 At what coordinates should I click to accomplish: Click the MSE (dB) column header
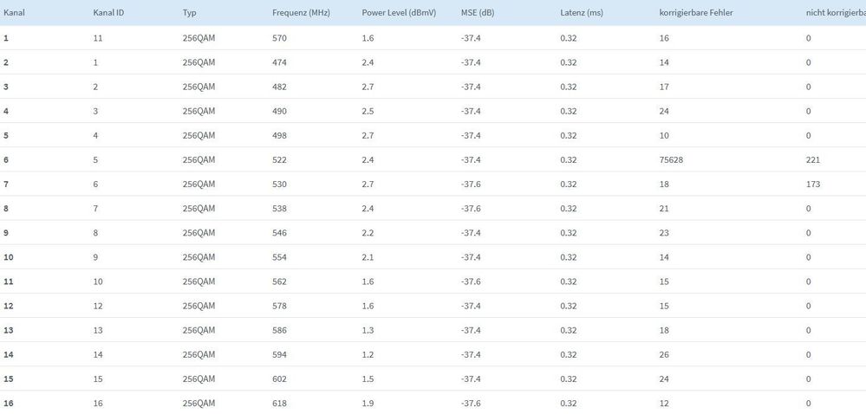pos(478,13)
